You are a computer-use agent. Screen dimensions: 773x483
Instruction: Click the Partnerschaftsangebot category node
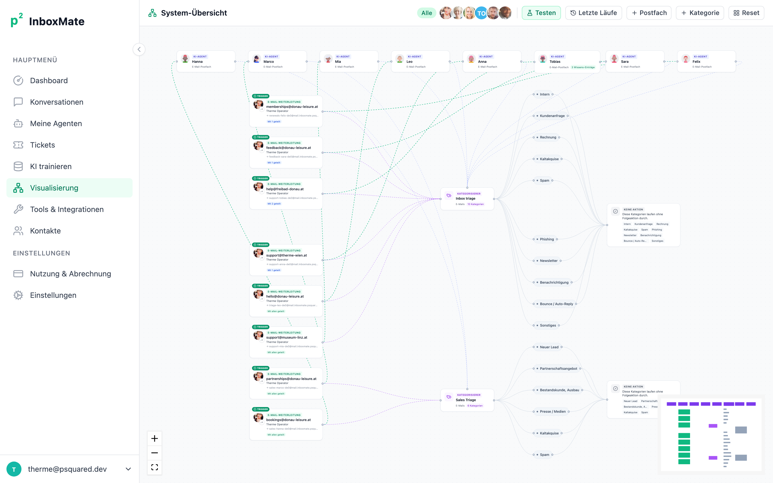[557, 369]
